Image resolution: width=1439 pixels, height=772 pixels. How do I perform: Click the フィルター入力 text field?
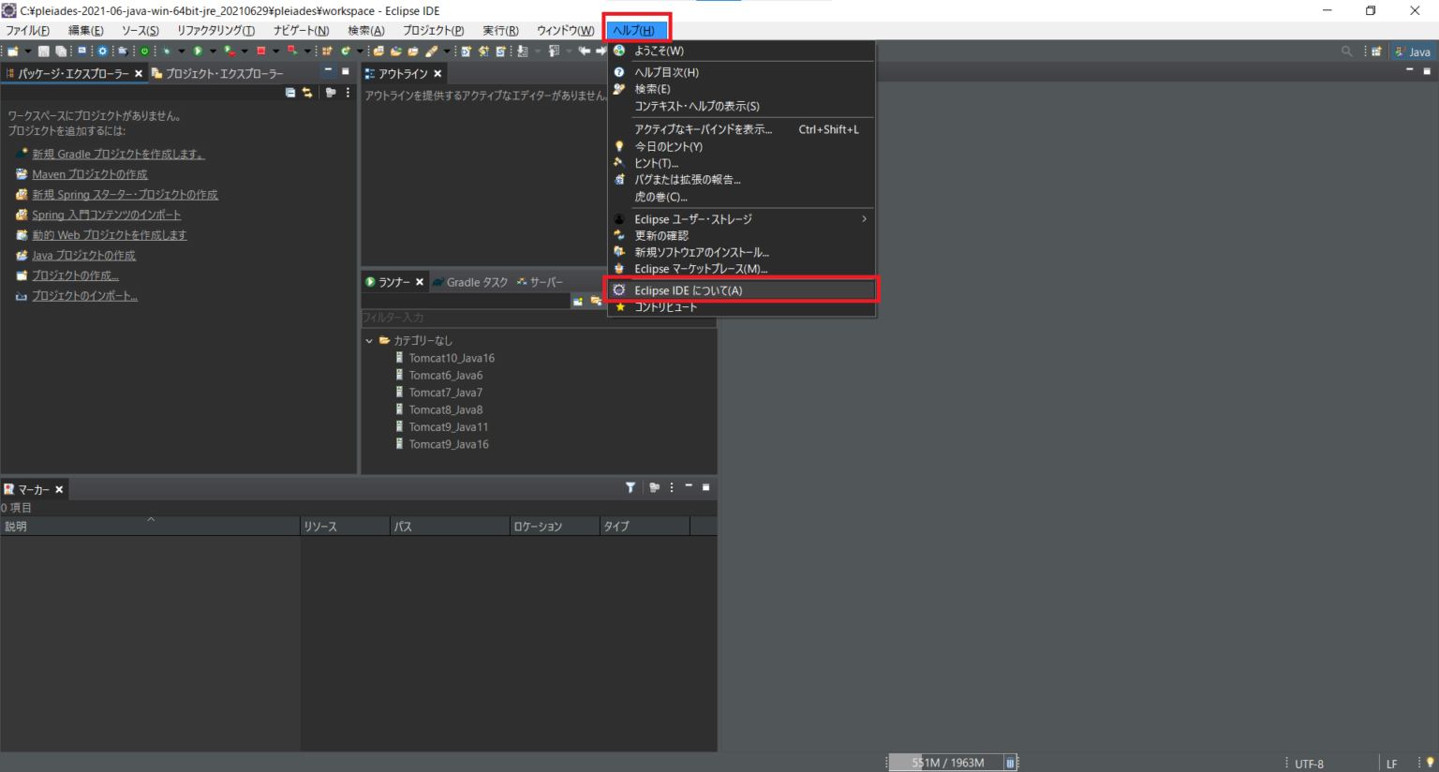click(464, 318)
